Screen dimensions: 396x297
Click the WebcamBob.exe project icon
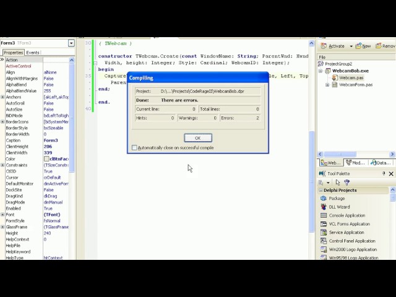tap(328, 71)
